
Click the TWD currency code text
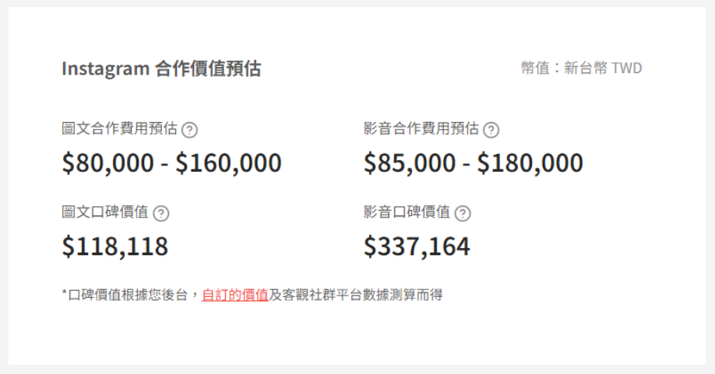(626, 68)
